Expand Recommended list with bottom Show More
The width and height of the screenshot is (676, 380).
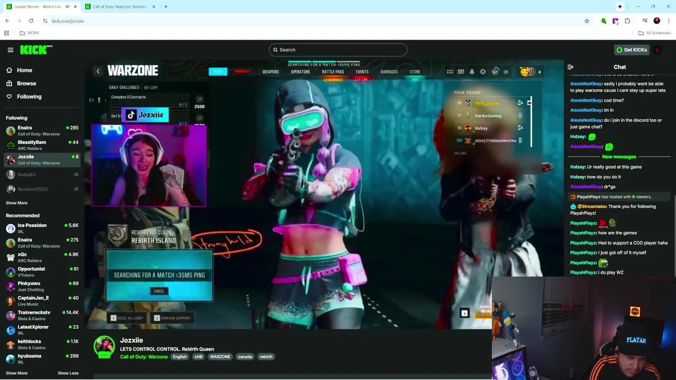click(x=16, y=373)
